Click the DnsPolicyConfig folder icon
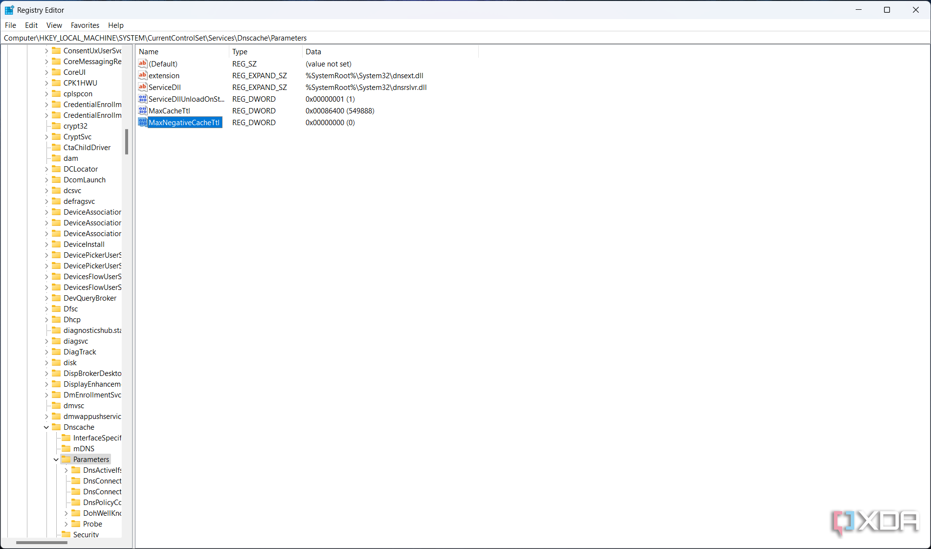The height and width of the screenshot is (549, 931). [x=76, y=502]
